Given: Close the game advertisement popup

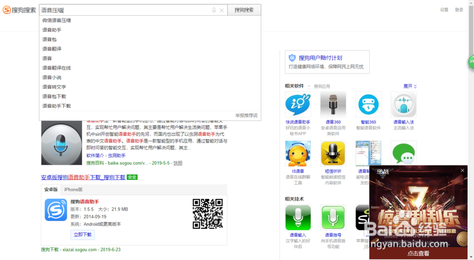Looking at the screenshot, I should click(462, 170).
